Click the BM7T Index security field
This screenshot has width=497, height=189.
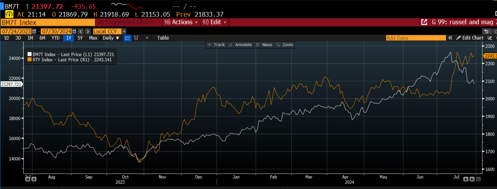pyautogui.click(x=48, y=22)
